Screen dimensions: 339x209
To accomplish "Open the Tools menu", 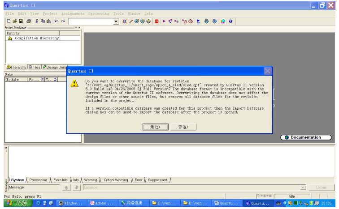I will click(118, 13).
